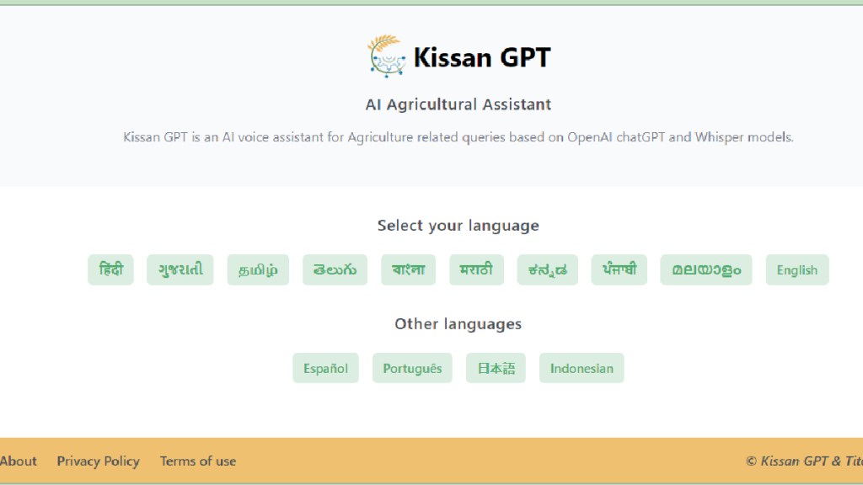Click the Kissan GPT copyright text
The height and width of the screenshot is (485, 863).
click(x=803, y=461)
